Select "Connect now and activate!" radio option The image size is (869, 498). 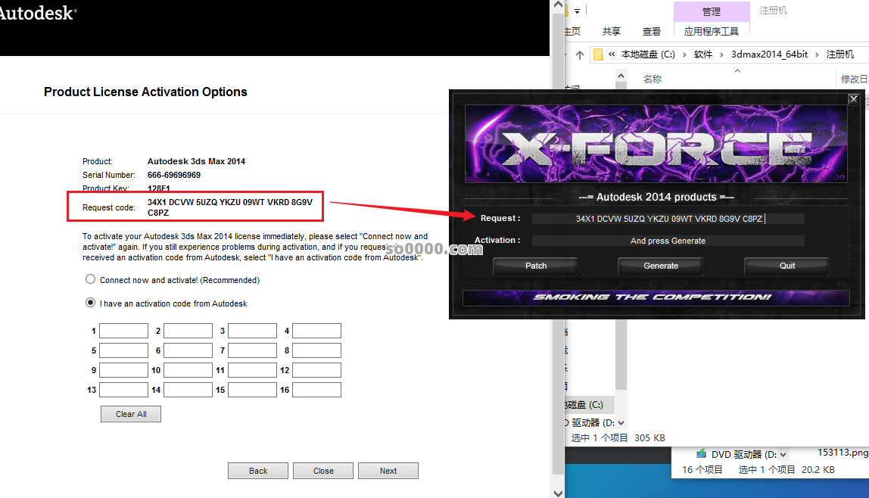coord(91,280)
